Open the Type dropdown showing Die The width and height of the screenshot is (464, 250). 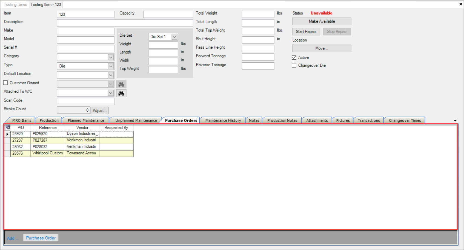(x=111, y=66)
